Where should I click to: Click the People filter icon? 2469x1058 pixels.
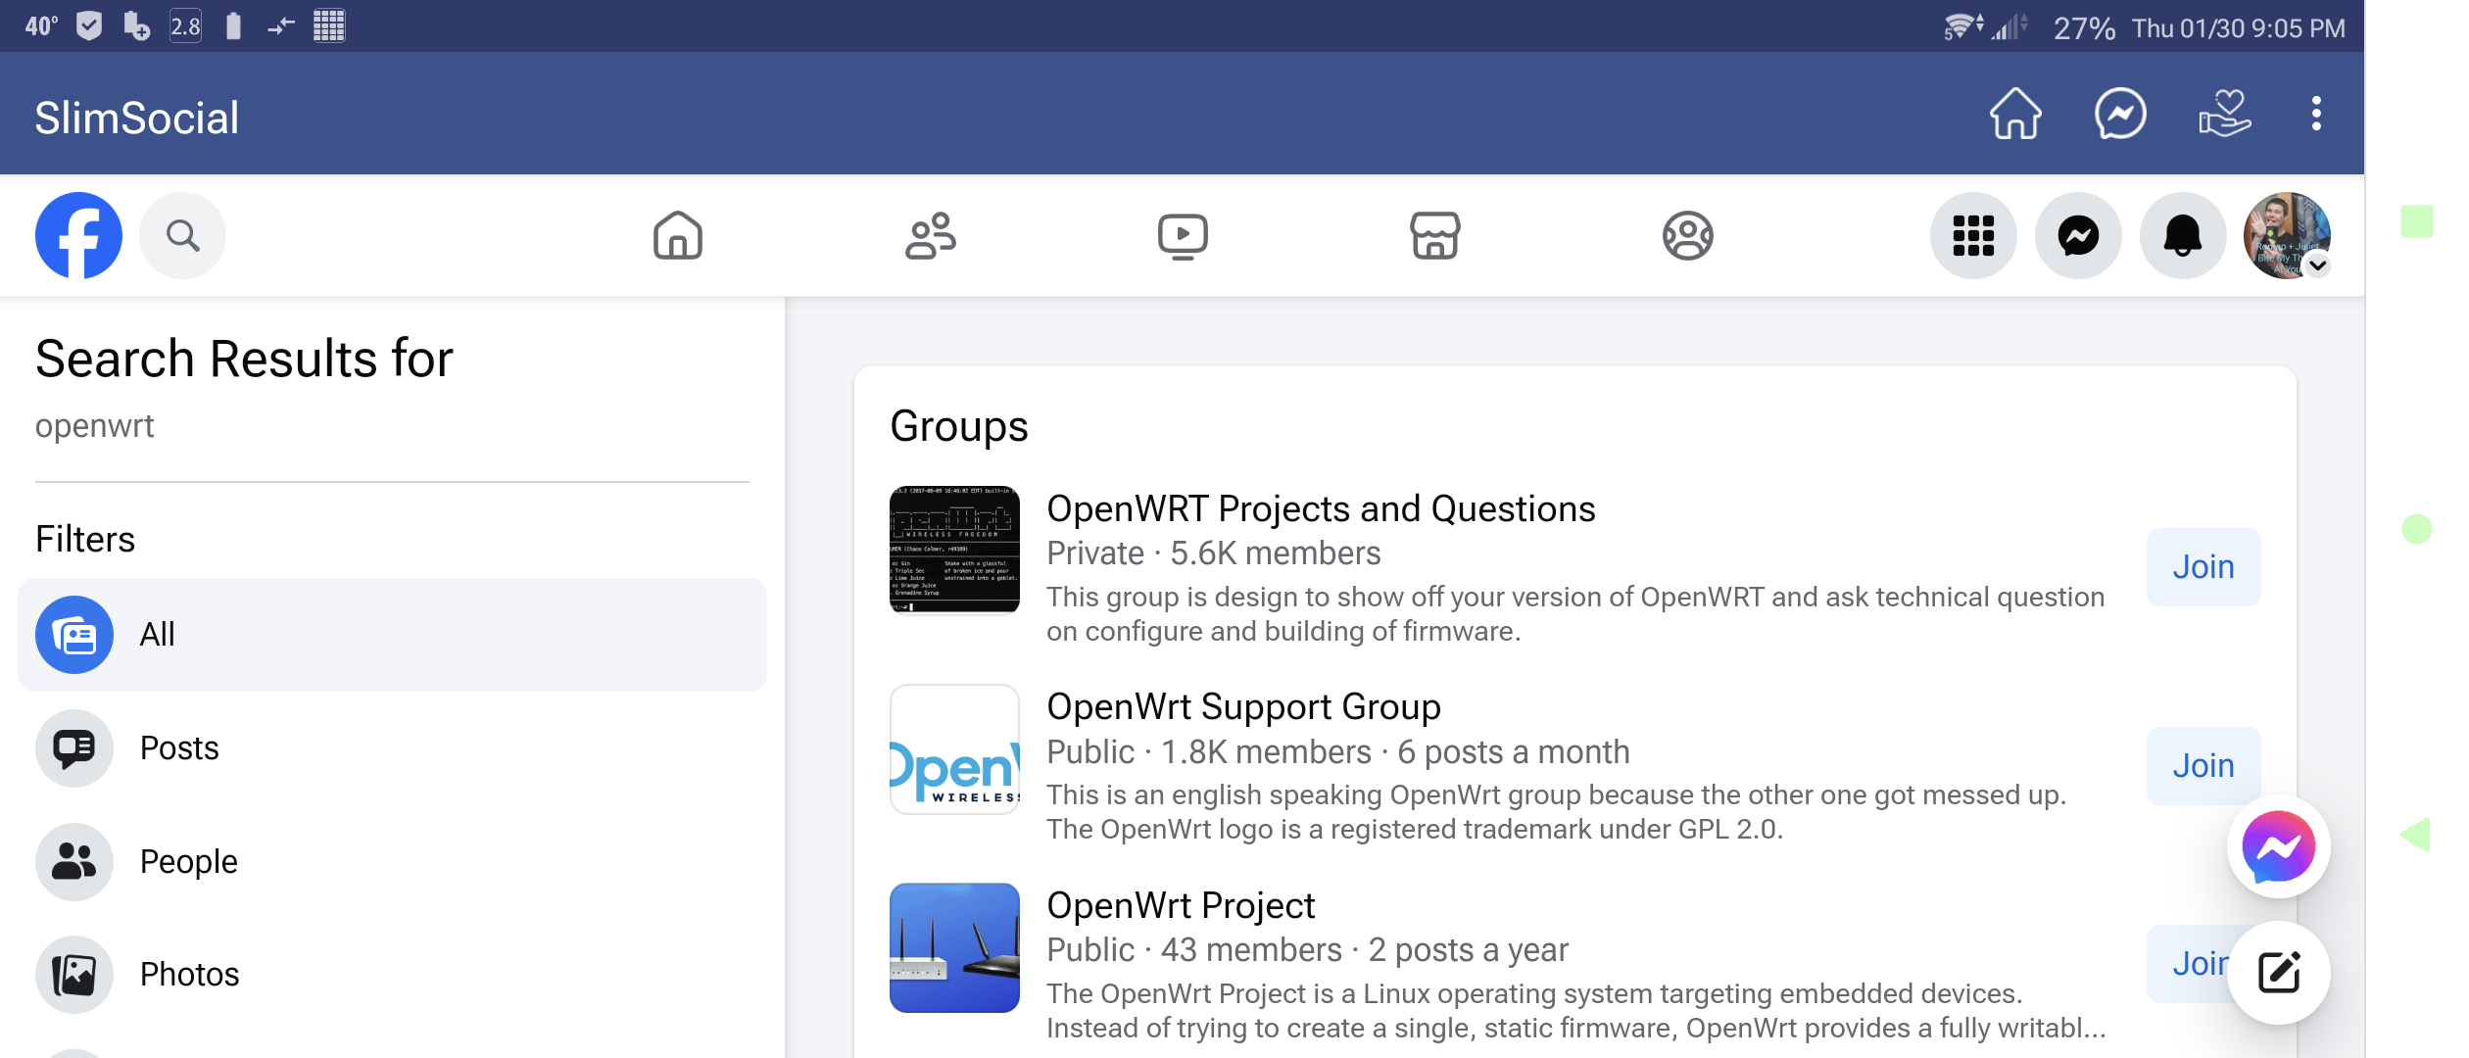pyautogui.click(x=74, y=861)
